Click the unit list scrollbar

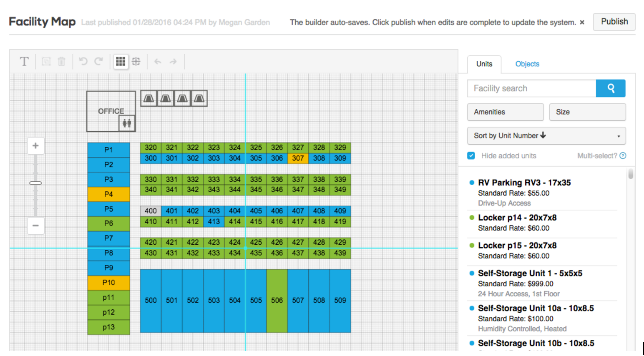click(631, 173)
